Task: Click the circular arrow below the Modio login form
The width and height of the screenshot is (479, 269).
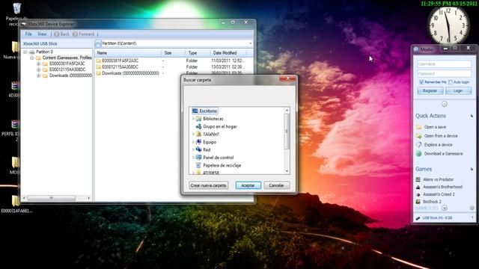Action: (x=444, y=104)
